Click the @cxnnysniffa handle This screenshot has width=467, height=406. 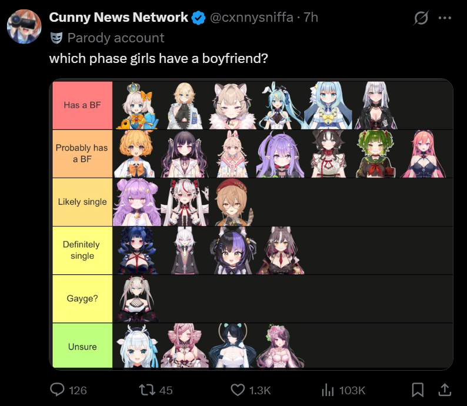[x=251, y=17]
